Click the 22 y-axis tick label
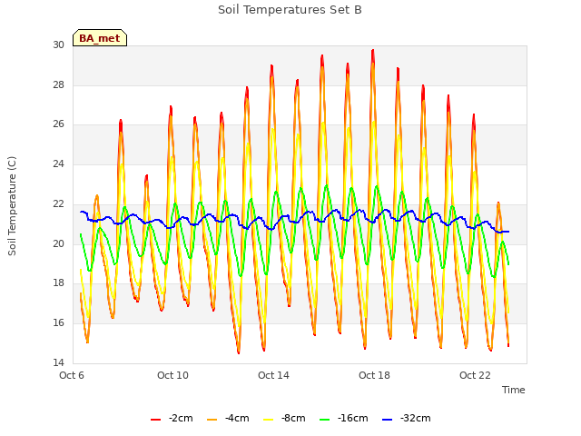 click(x=58, y=203)
